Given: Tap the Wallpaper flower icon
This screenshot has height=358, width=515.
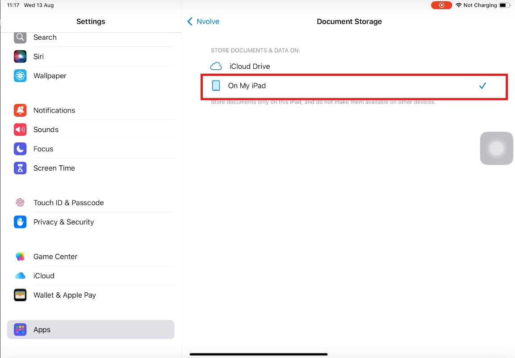Looking at the screenshot, I should 20,76.
